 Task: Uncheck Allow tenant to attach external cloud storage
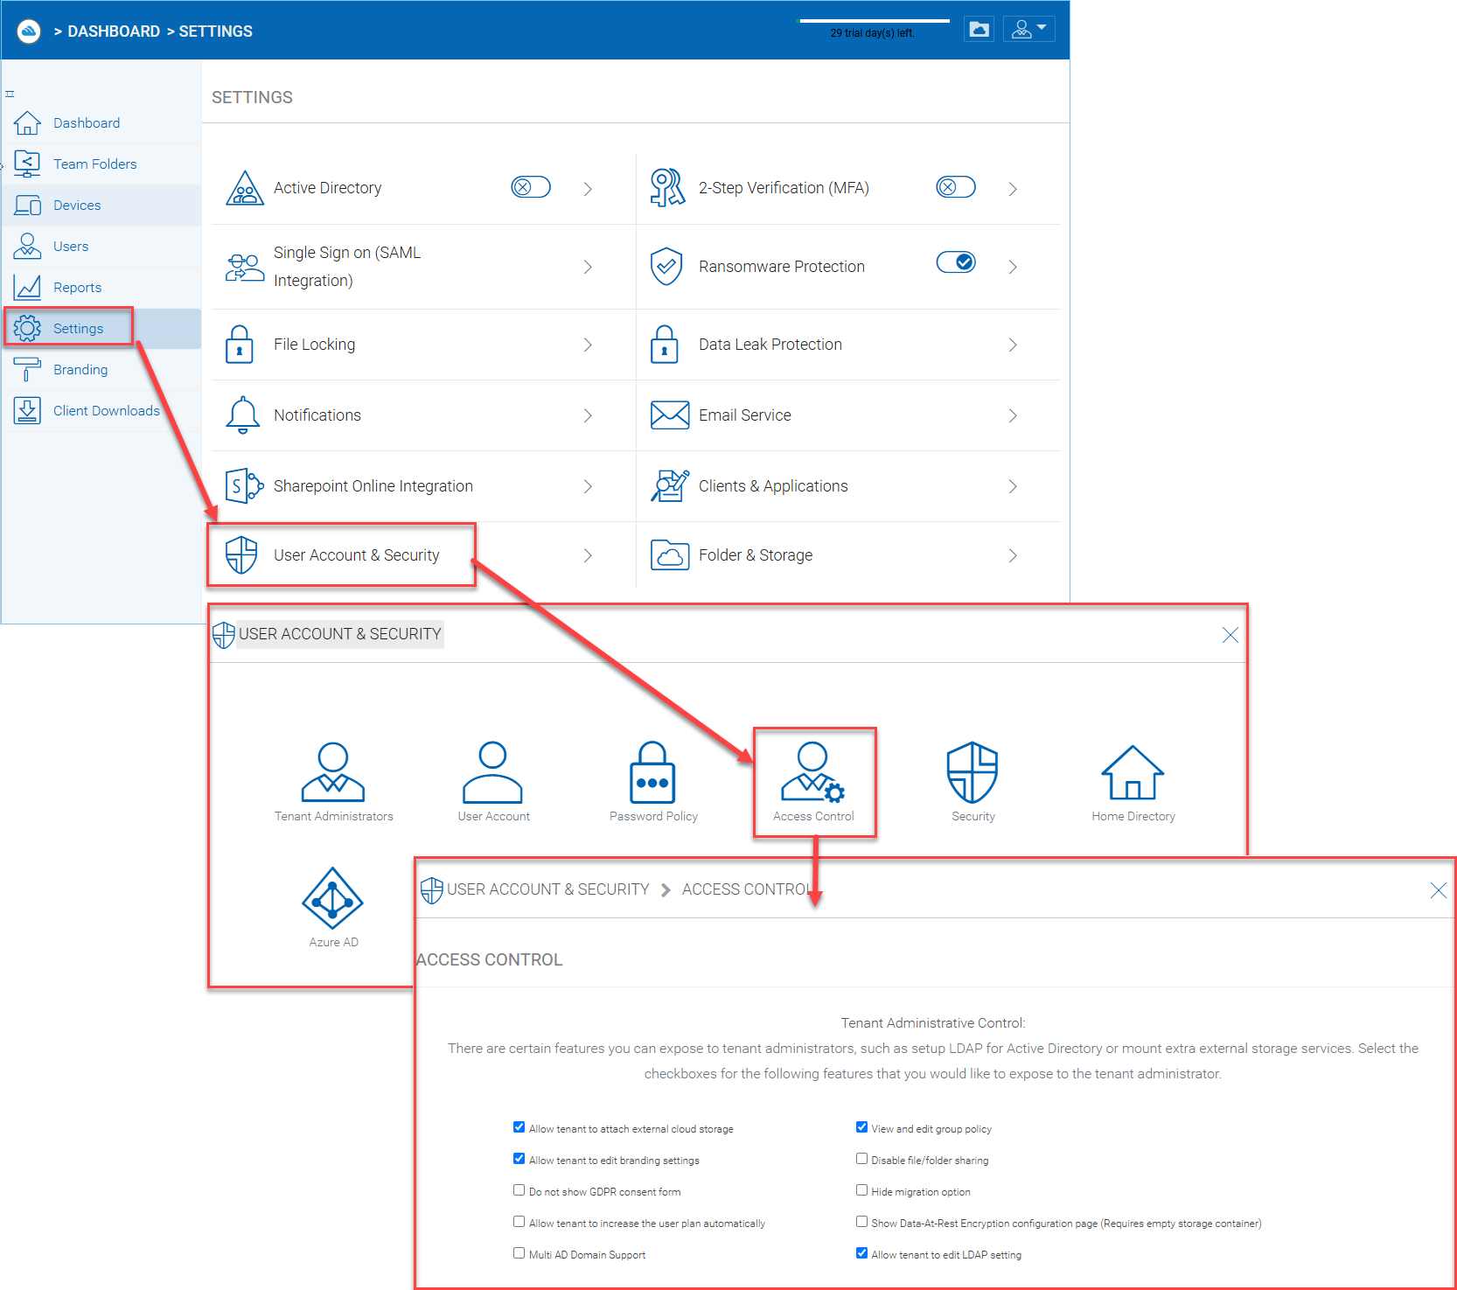point(519,1127)
